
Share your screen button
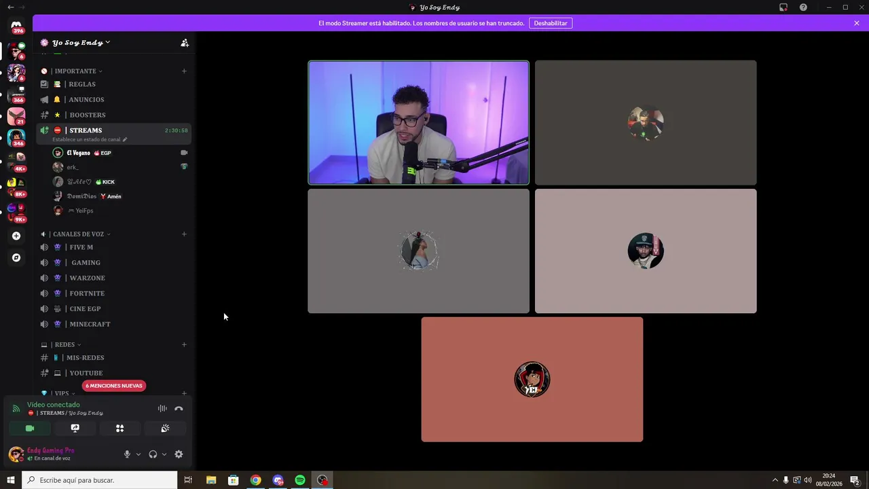pyautogui.click(x=75, y=428)
